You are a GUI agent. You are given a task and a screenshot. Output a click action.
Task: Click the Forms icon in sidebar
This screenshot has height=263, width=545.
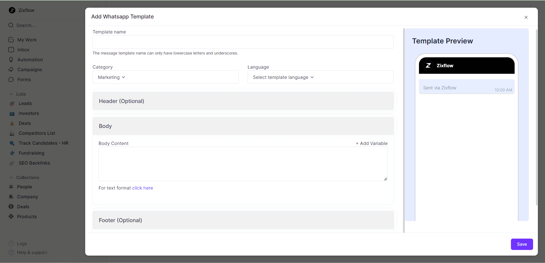(11, 79)
